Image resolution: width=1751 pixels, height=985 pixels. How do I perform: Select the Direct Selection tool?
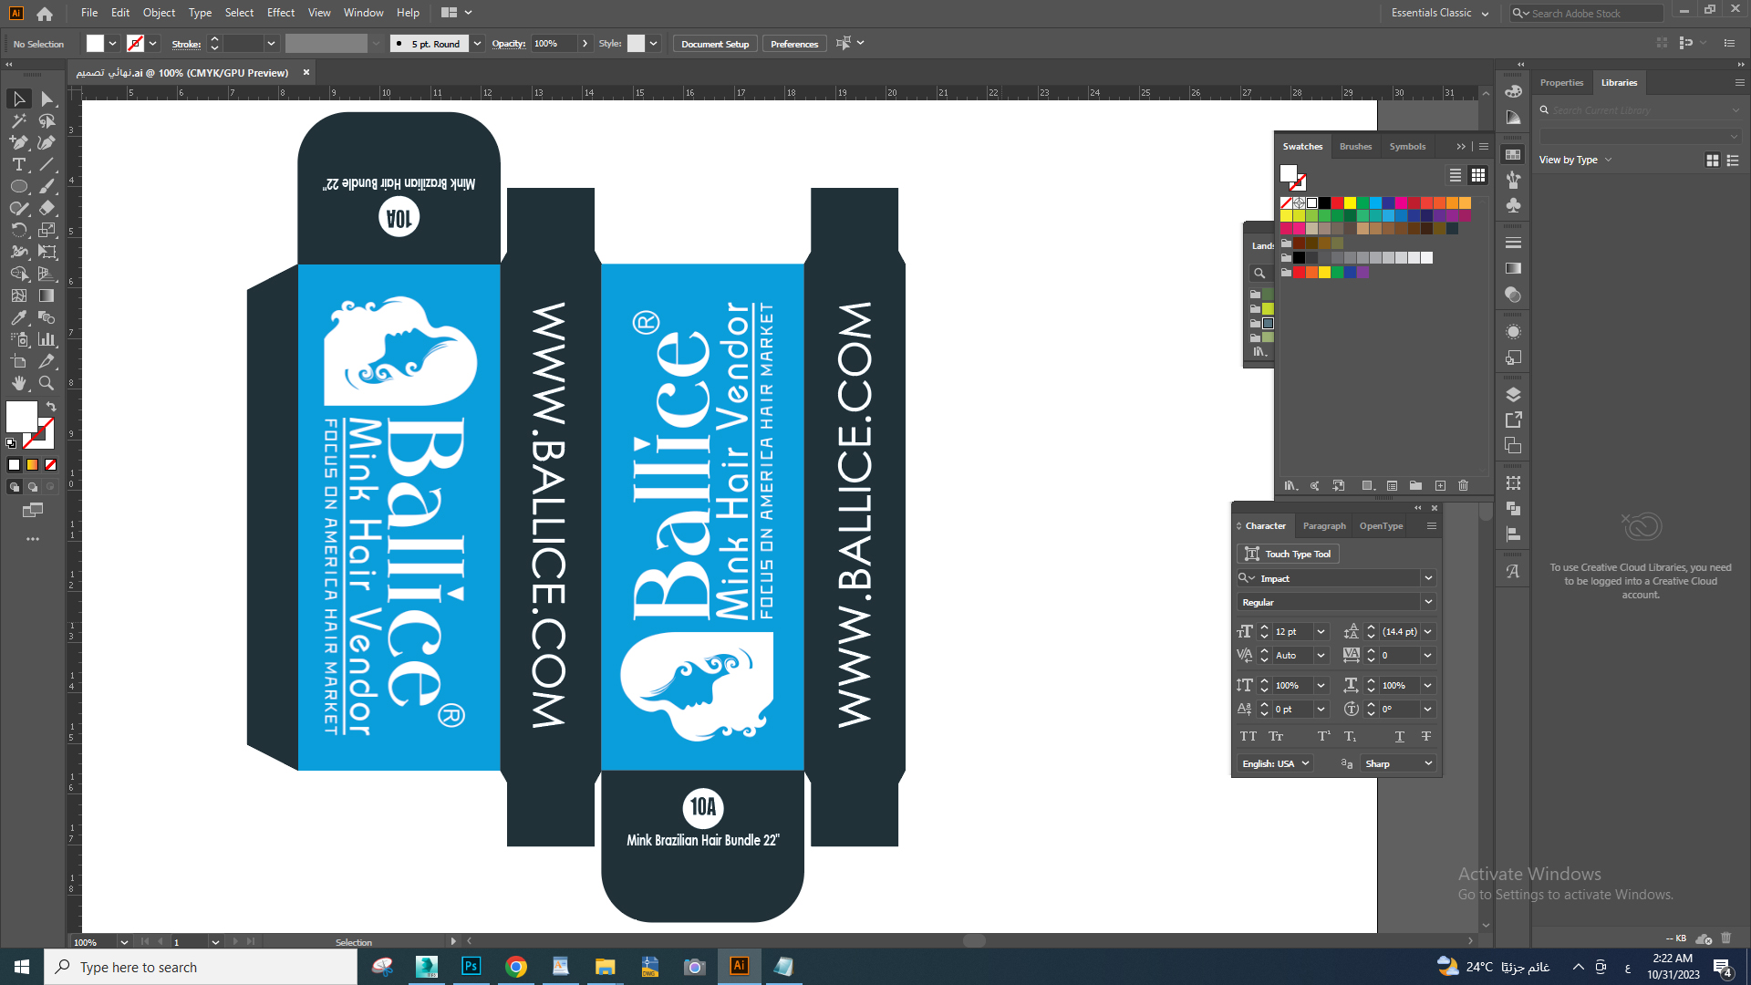click(47, 98)
